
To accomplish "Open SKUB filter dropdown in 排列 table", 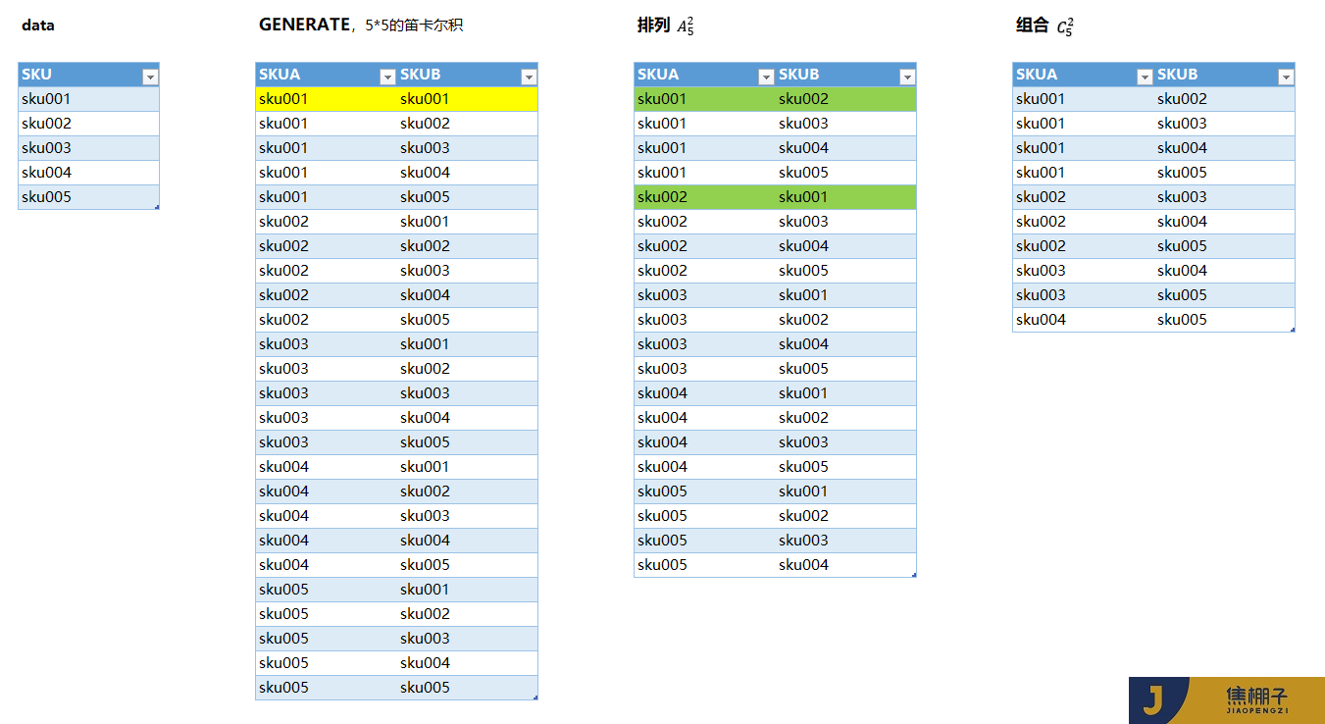I will pos(907,77).
